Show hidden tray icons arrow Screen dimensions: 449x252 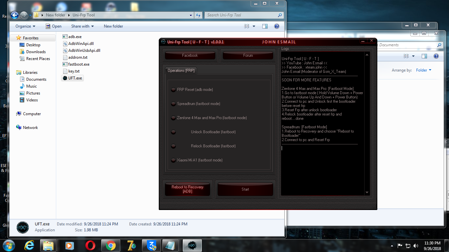pos(392,245)
